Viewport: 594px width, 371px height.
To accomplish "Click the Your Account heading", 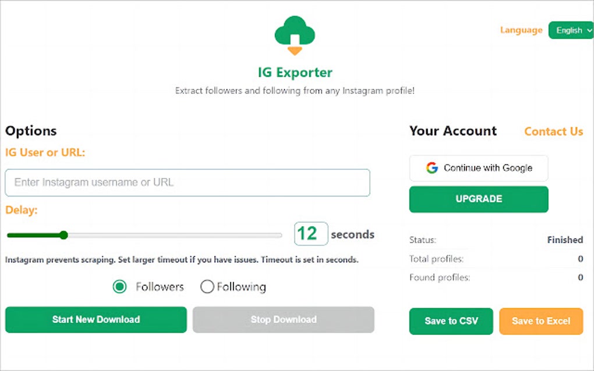I will (452, 131).
